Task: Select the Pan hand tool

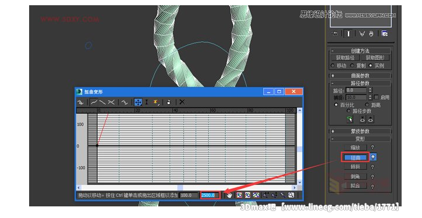Action: point(229,195)
